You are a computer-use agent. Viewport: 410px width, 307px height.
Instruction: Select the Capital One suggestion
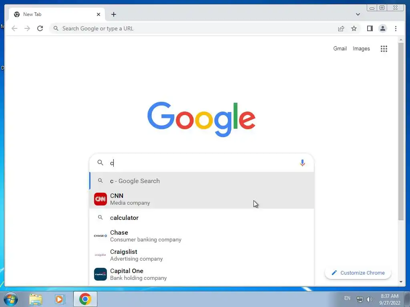point(202,274)
